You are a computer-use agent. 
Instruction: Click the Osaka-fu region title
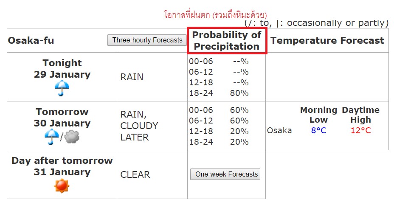tap(31, 40)
